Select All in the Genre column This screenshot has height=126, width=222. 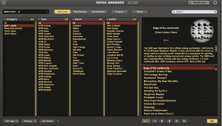point(87,23)
